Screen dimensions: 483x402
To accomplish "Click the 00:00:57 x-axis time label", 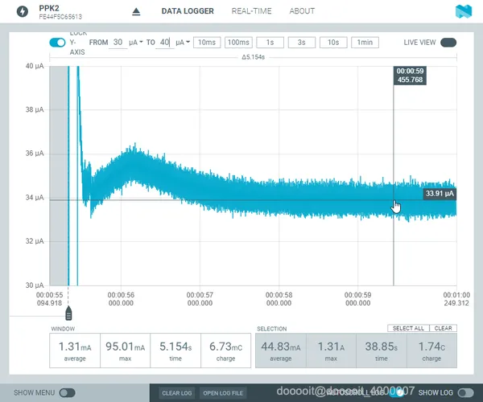I will pos(200,299).
